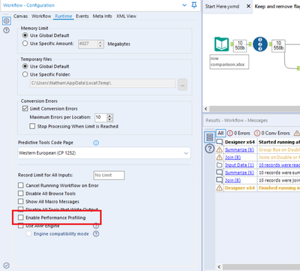Pin the Workflow Configuration panel
Viewport: 300px width, 271px height.
click(194, 5)
